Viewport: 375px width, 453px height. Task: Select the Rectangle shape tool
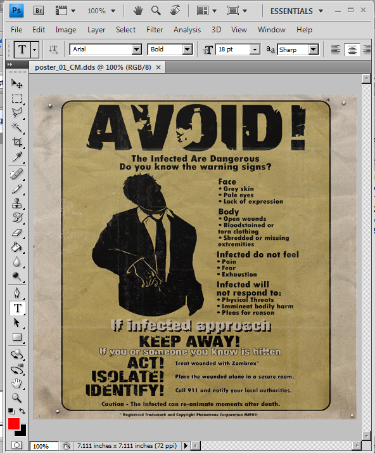point(16,337)
